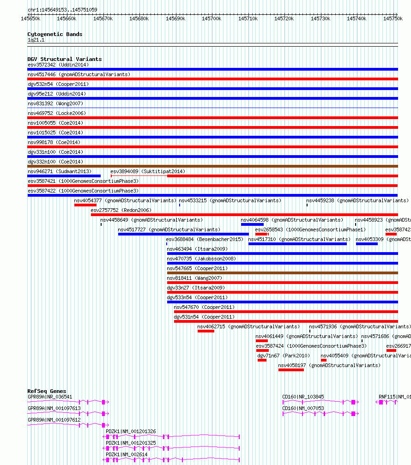Open nsv469752 (Locke2006) variant label

(x=57, y=113)
